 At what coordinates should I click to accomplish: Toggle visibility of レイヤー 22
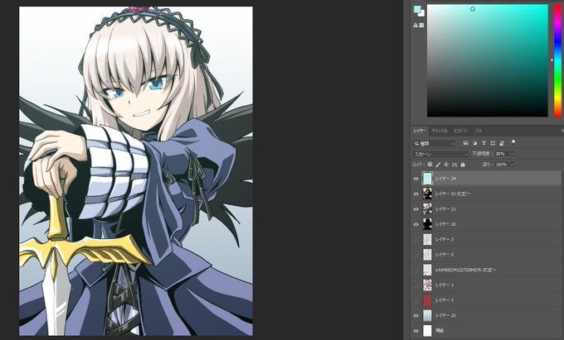coord(416,224)
